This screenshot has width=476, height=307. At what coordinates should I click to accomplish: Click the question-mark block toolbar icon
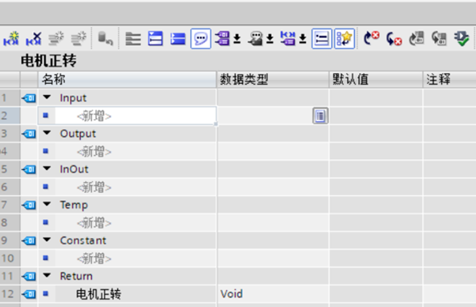[x=439, y=39]
